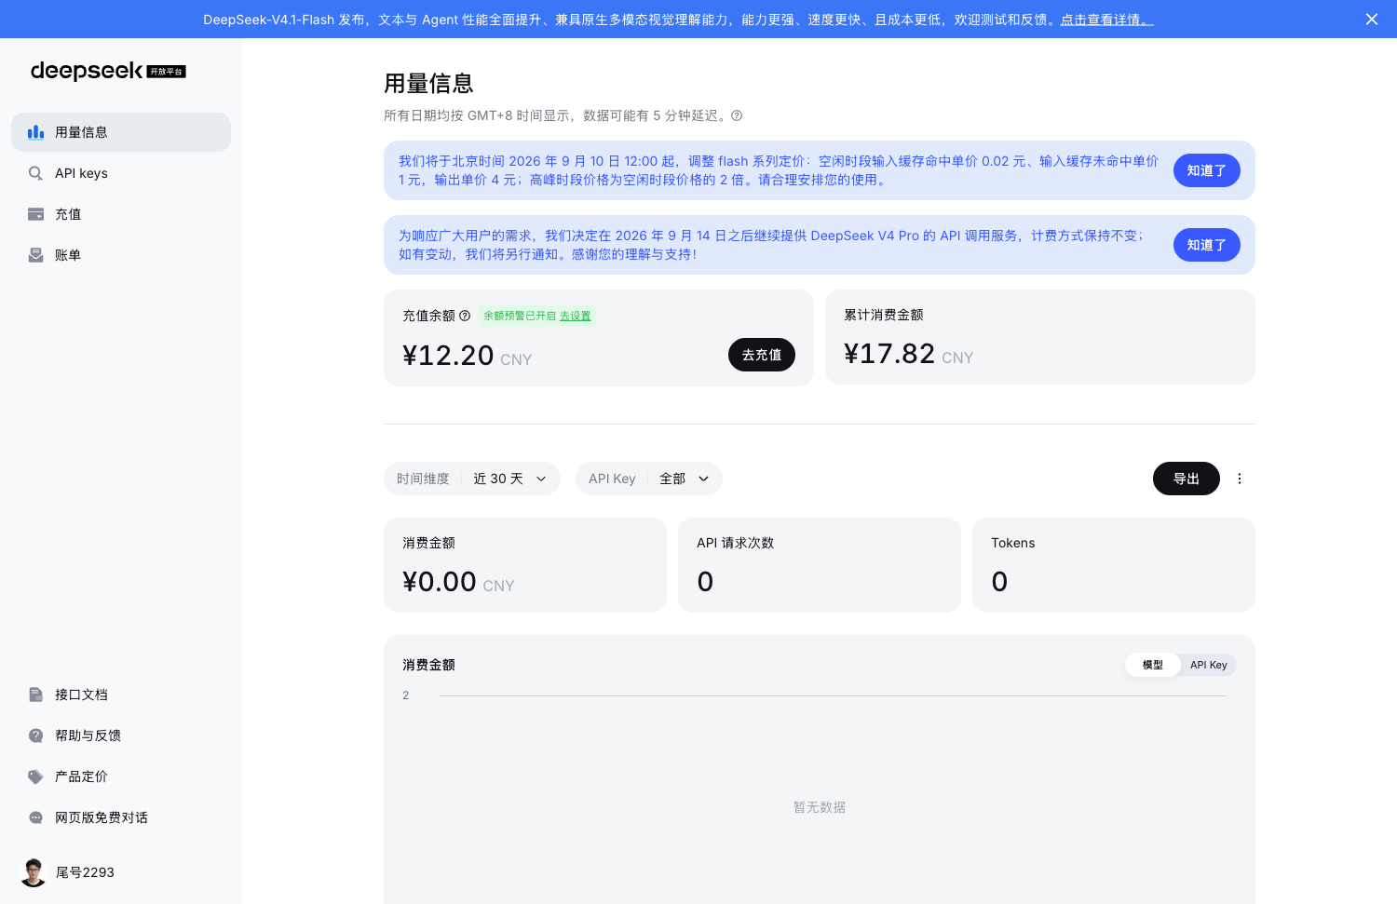This screenshot has height=904, width=1397.
Task: Open the three-dot more options menu
Action: coord(1240,479)
